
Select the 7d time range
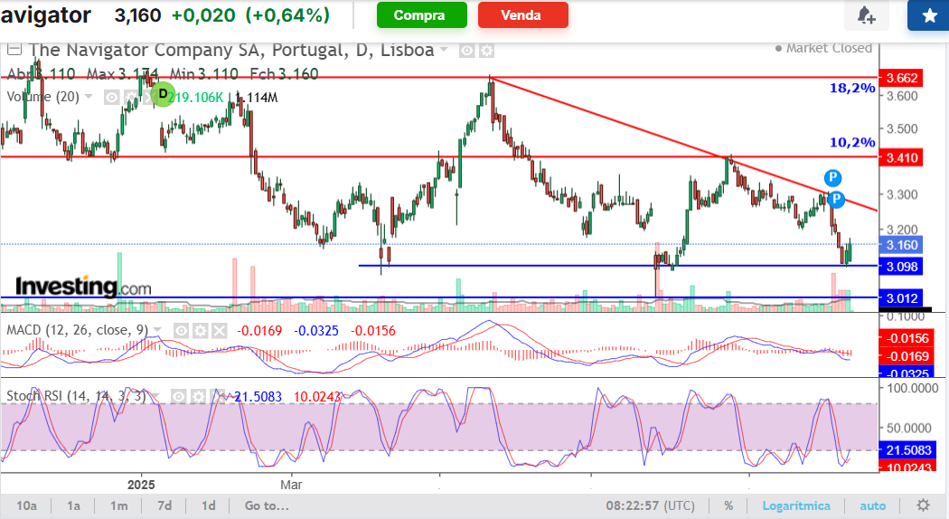click(x=164, y=505)
